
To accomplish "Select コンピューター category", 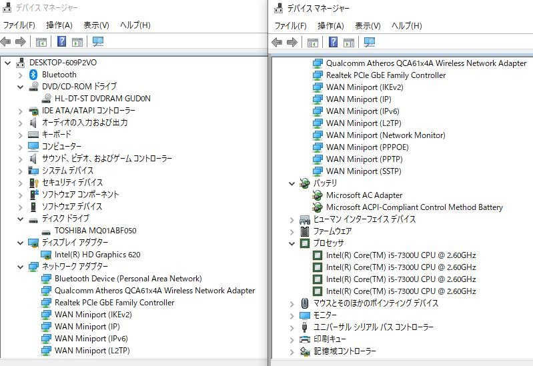I will (61, 147).
